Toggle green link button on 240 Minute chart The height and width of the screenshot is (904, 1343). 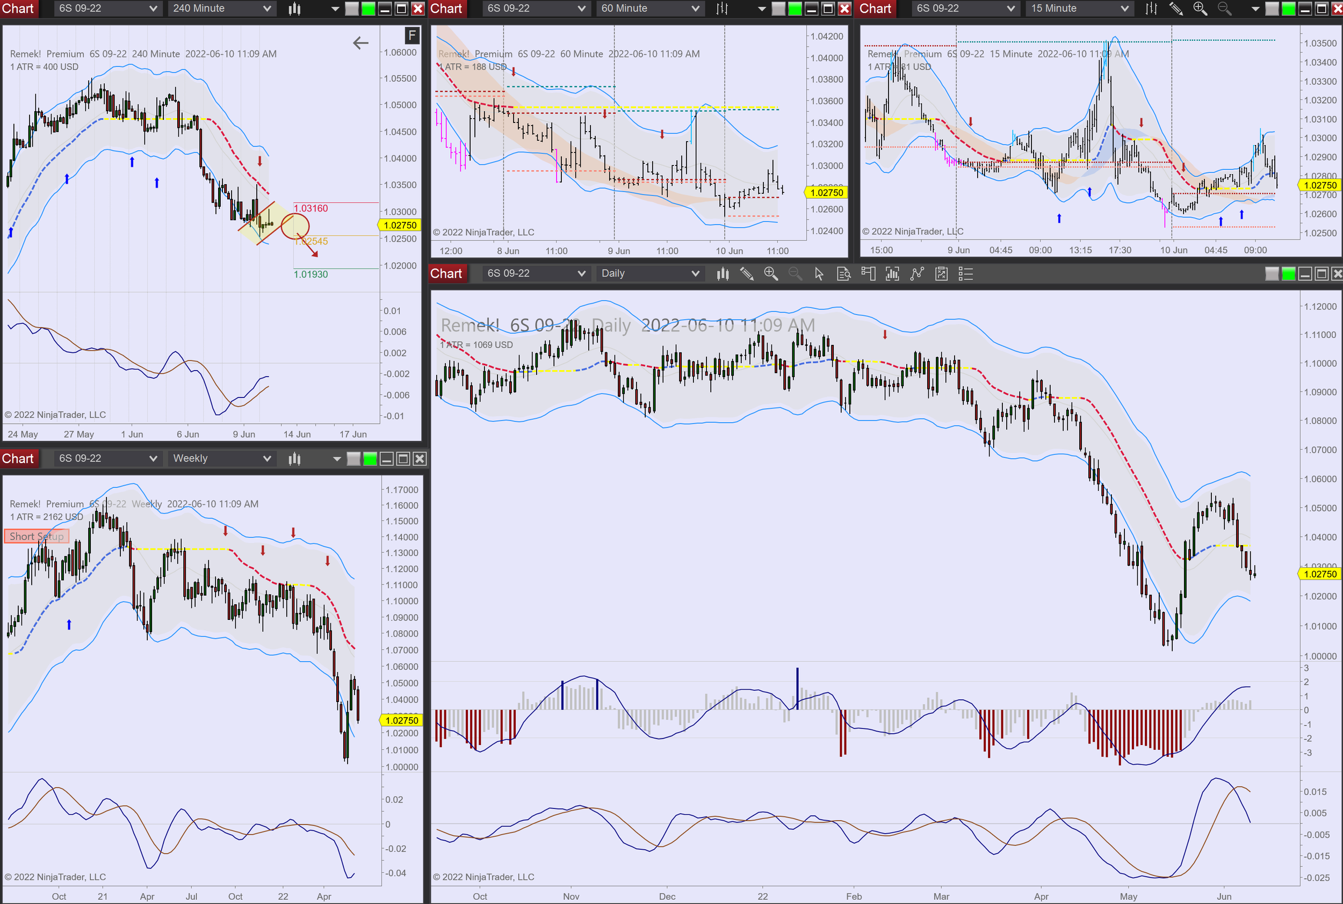(368, 9)
